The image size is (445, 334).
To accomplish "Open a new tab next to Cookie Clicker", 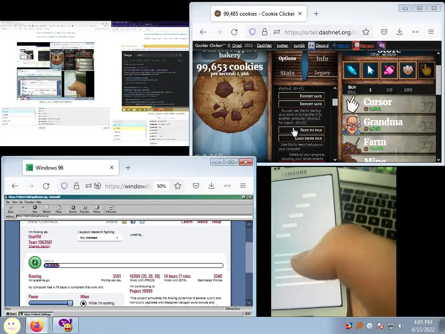I will (x=316, y=13).
